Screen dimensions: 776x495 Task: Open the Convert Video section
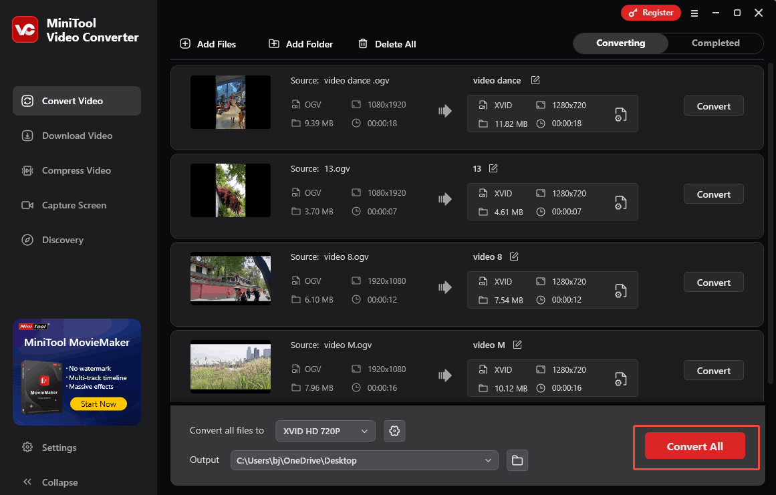click(x=77, y=101)
